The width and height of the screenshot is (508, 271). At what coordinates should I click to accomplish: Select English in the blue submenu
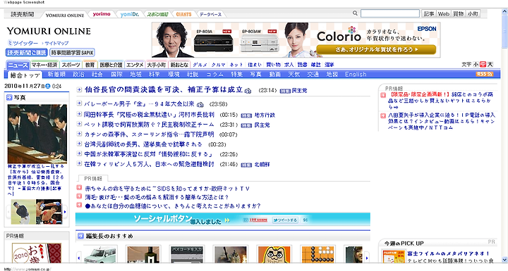356,75
